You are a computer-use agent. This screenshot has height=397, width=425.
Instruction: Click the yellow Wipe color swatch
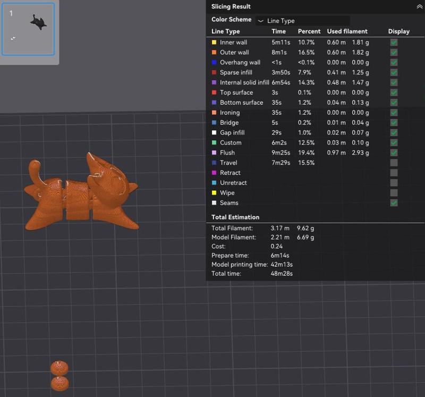[x=214, y=193]
